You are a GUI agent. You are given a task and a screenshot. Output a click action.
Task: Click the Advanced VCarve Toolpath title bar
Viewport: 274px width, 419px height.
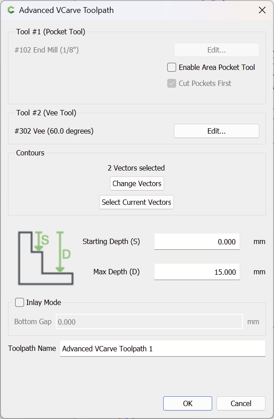click(133, 10)
